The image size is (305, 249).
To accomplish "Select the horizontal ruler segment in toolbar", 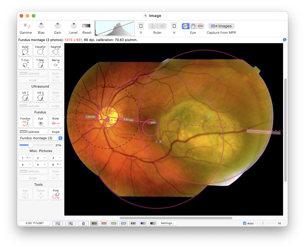I will click(x=162, y=26).
